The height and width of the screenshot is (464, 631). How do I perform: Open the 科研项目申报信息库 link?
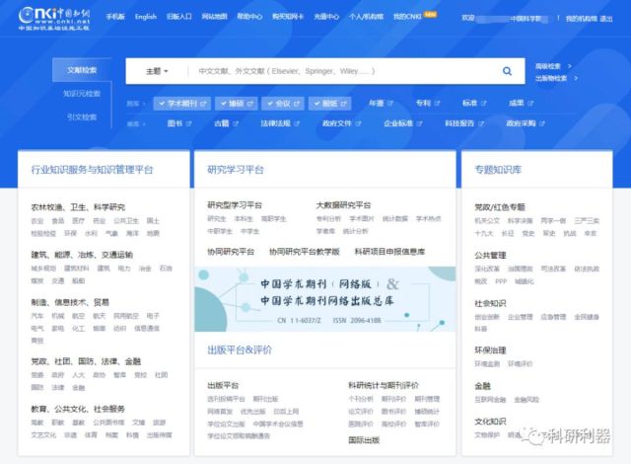coord(389,252)
